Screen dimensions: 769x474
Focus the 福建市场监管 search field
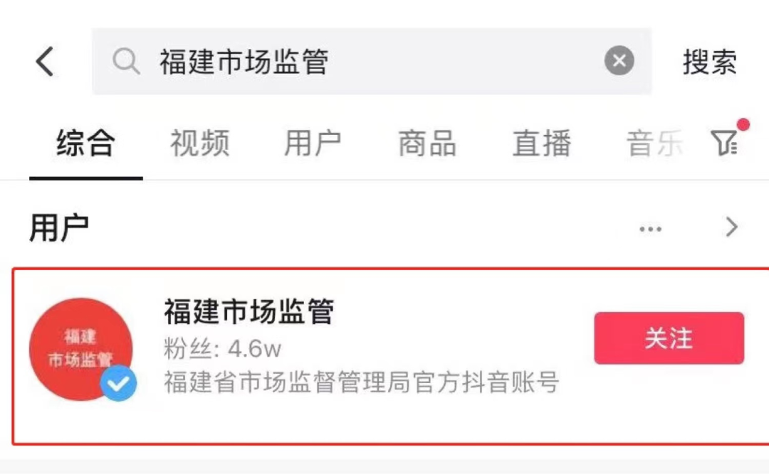point(370,62)
